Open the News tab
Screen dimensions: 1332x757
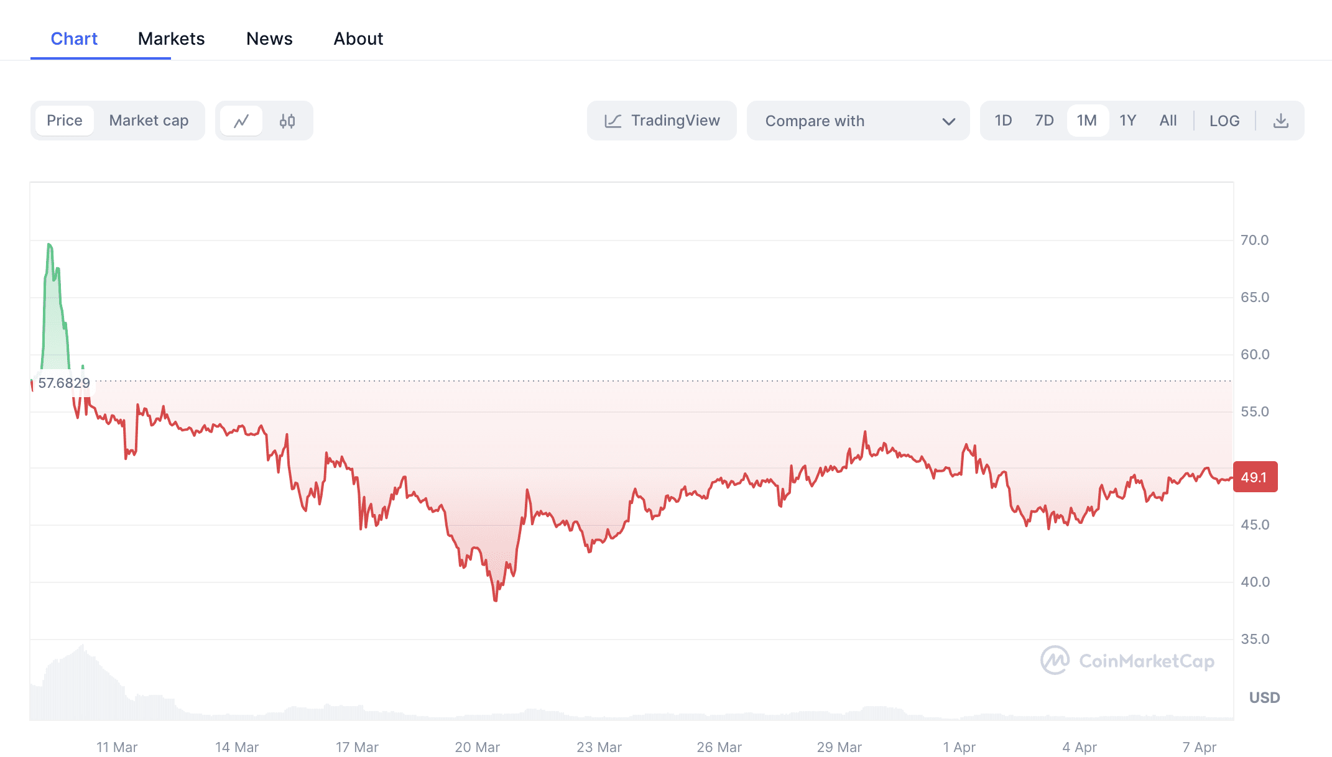click(x=269, y=39)
